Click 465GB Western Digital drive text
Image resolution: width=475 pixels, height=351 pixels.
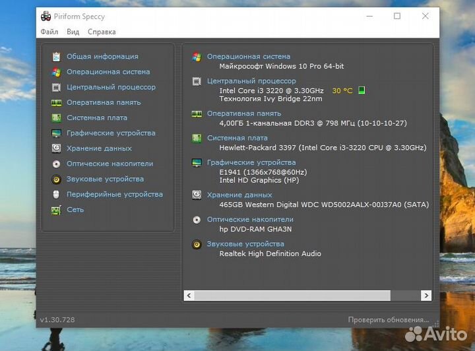click(324, 205)
